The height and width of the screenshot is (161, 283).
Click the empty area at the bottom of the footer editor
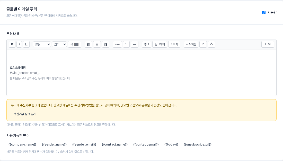point(141,89)
